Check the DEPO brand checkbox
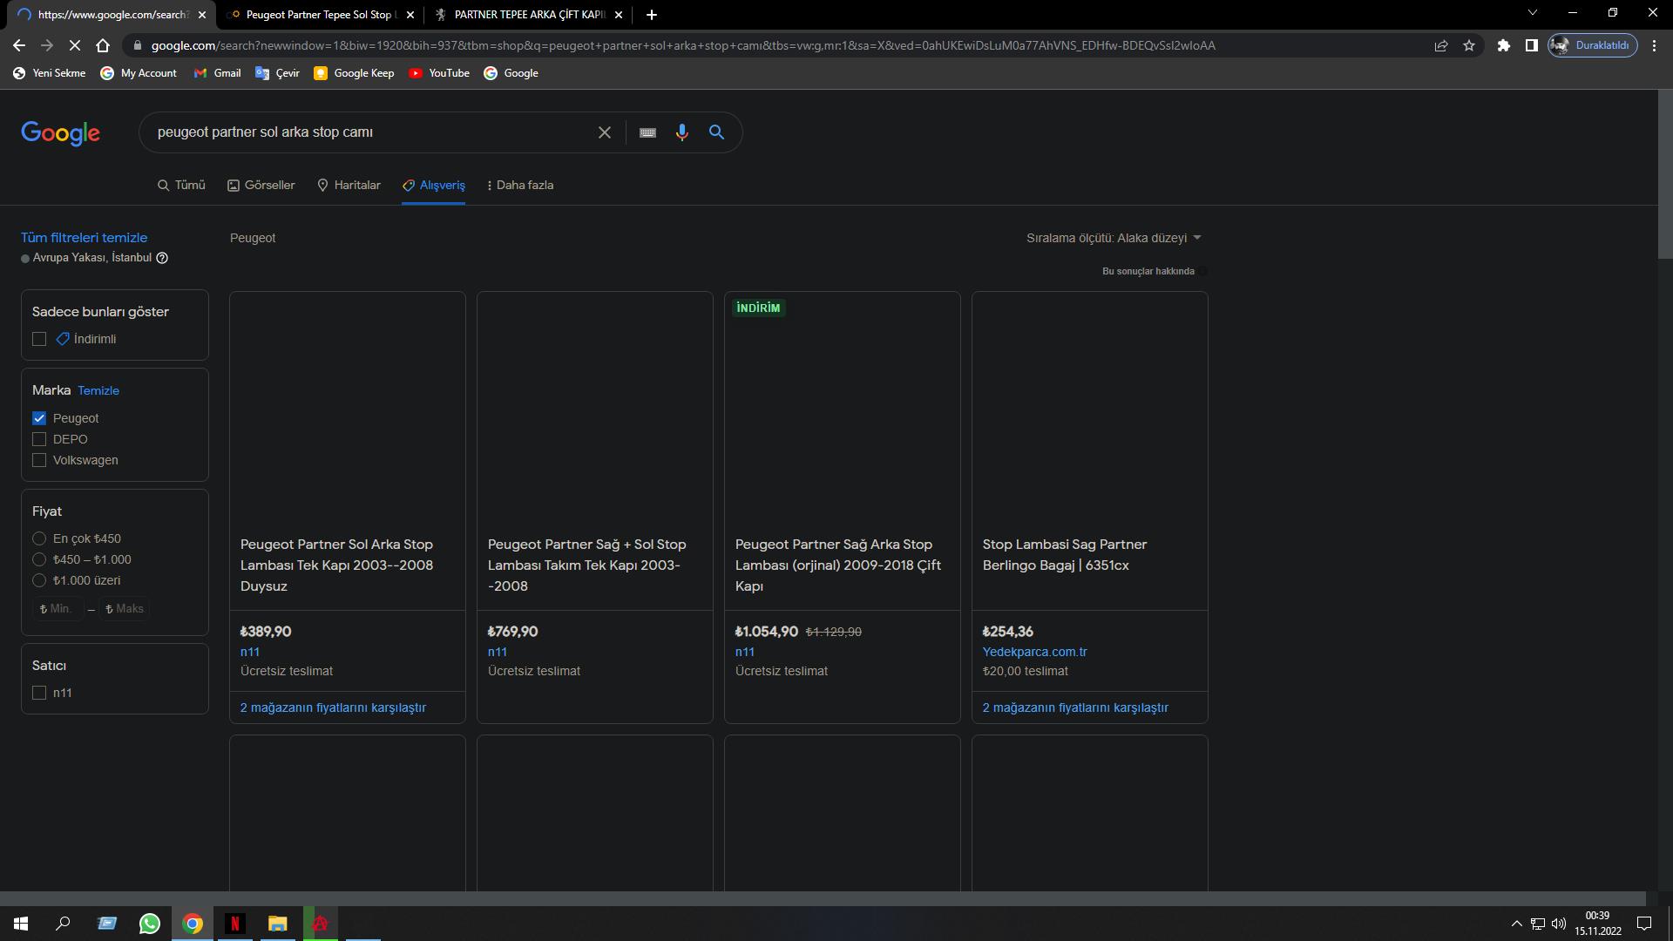This screenshot has height=941, width=1673. tap(39, 439)
